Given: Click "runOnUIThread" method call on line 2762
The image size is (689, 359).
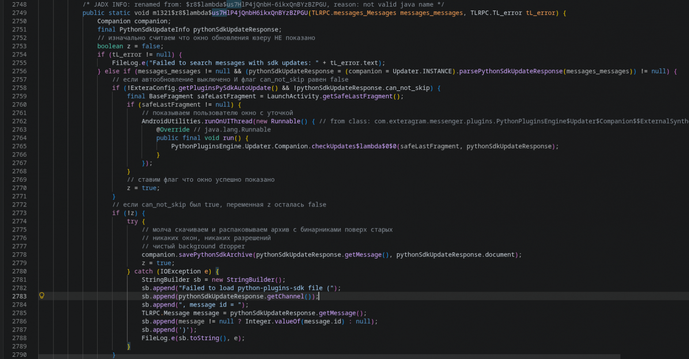Looking at the screenshot, I should 228,121.
